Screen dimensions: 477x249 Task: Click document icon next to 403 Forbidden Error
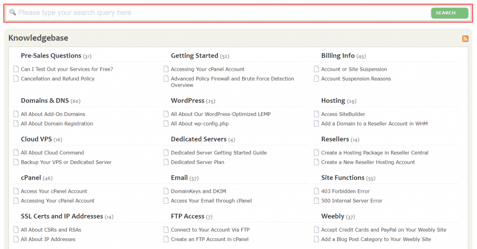click(x=316, y=191)
